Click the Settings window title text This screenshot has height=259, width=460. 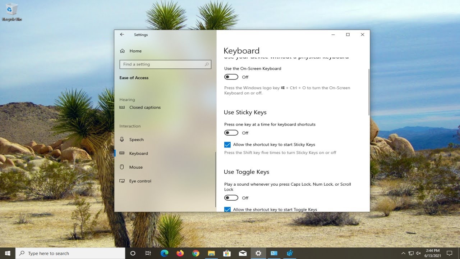click(141, 35)
